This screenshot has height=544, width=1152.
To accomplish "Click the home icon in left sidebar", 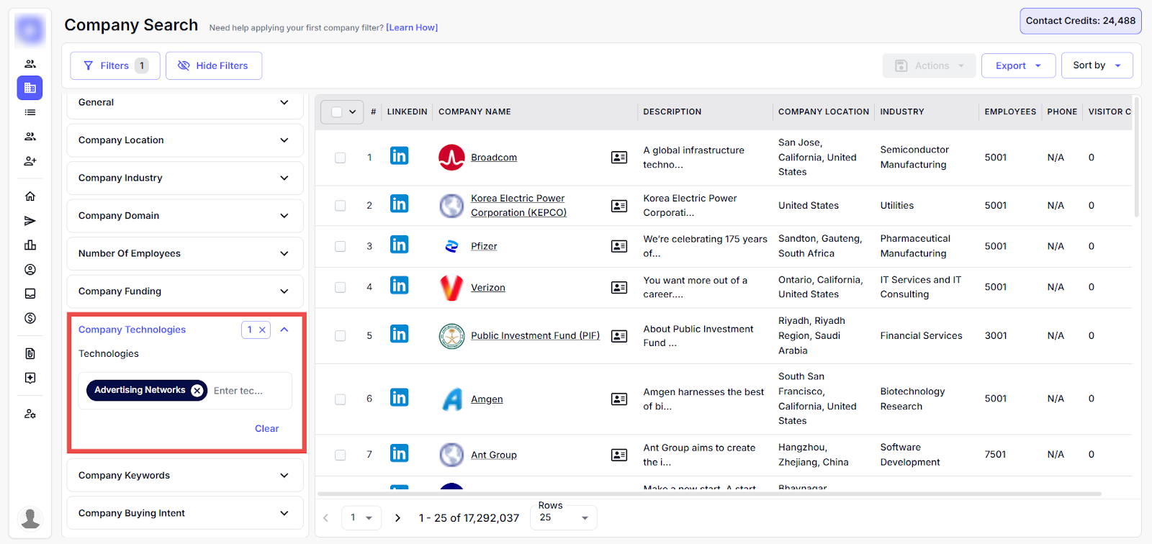I will click(x=30, y=196).
